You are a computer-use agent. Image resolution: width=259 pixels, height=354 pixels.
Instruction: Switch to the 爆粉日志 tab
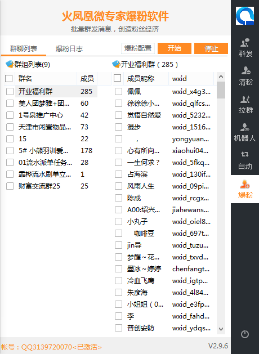tap(69, 49)
